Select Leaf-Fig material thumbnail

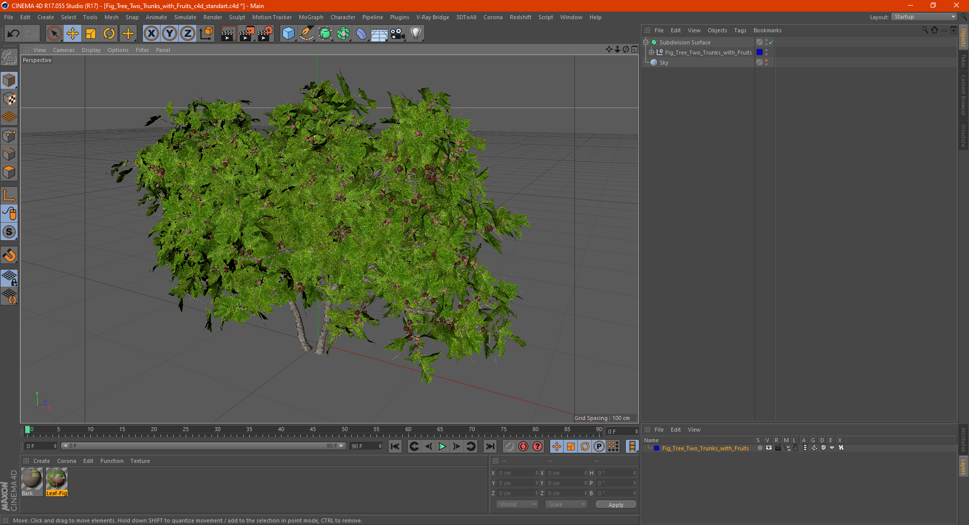click(57, 482)
